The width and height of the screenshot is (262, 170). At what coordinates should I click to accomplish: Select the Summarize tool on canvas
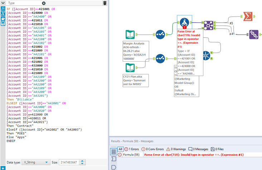tap(247, 16)
